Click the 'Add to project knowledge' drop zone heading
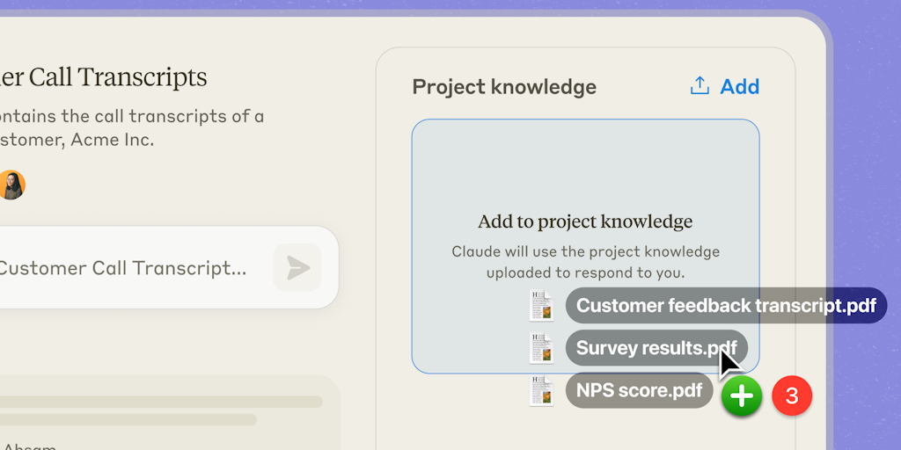Viewport: 901px width, 450px height. [585, 222]
